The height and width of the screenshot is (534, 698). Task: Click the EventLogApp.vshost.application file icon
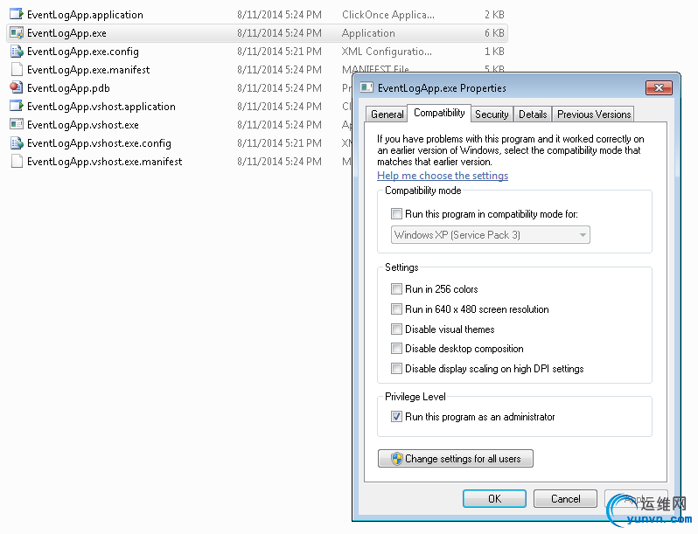pos(17,106)
